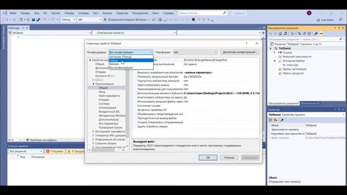Click the Отмена button

[x=229, y=158]
